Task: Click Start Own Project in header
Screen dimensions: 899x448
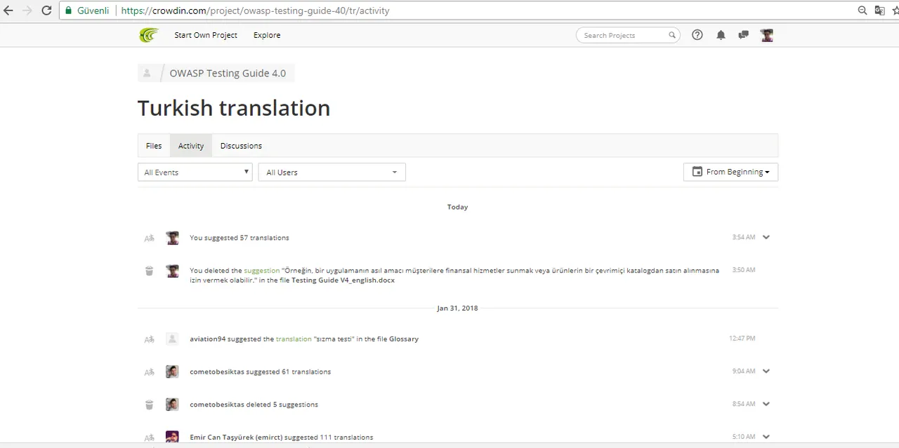Action: (206, 35)
